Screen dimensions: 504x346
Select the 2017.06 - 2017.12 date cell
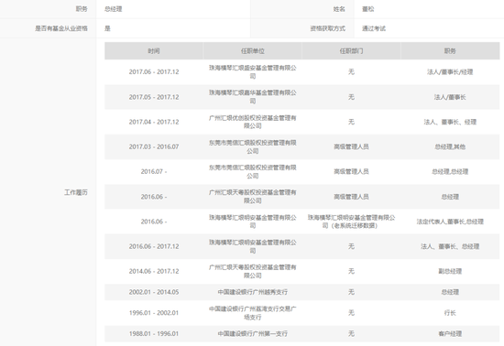(x=154, y=72)
